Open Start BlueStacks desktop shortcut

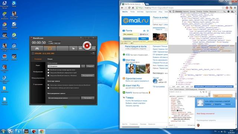point(4,16)
